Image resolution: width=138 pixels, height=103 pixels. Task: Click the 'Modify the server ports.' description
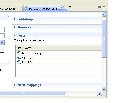coord(29,40)
